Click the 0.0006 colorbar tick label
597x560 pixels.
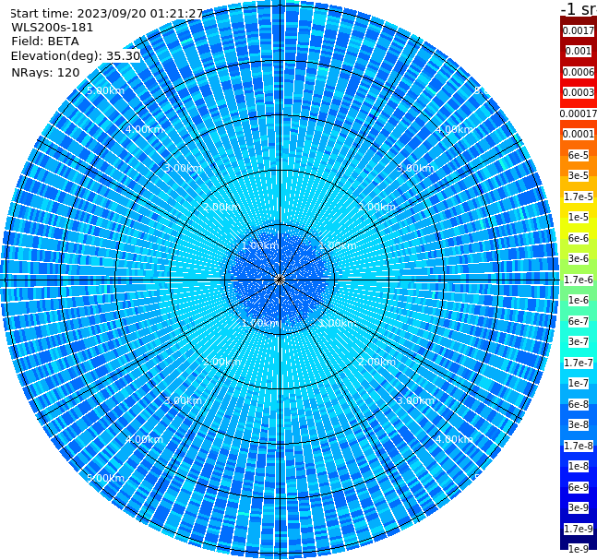(x=579, y=72)
